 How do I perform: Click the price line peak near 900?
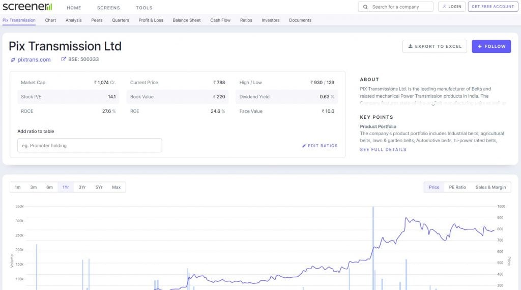[406, 218]
